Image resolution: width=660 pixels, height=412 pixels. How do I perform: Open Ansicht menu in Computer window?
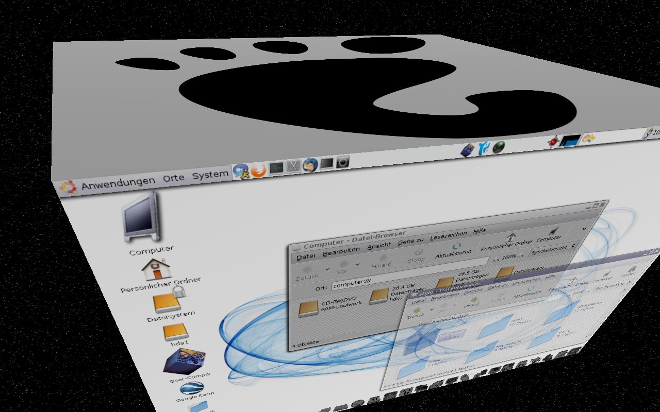(379, 246)
